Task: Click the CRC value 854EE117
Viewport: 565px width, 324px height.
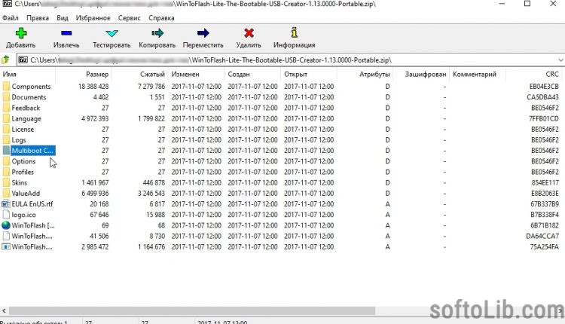Action: tap(545, 183)
